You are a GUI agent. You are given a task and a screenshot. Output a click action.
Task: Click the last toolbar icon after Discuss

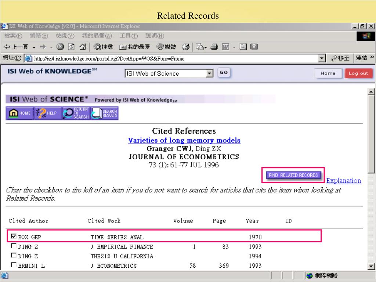(x=254, y=47)
